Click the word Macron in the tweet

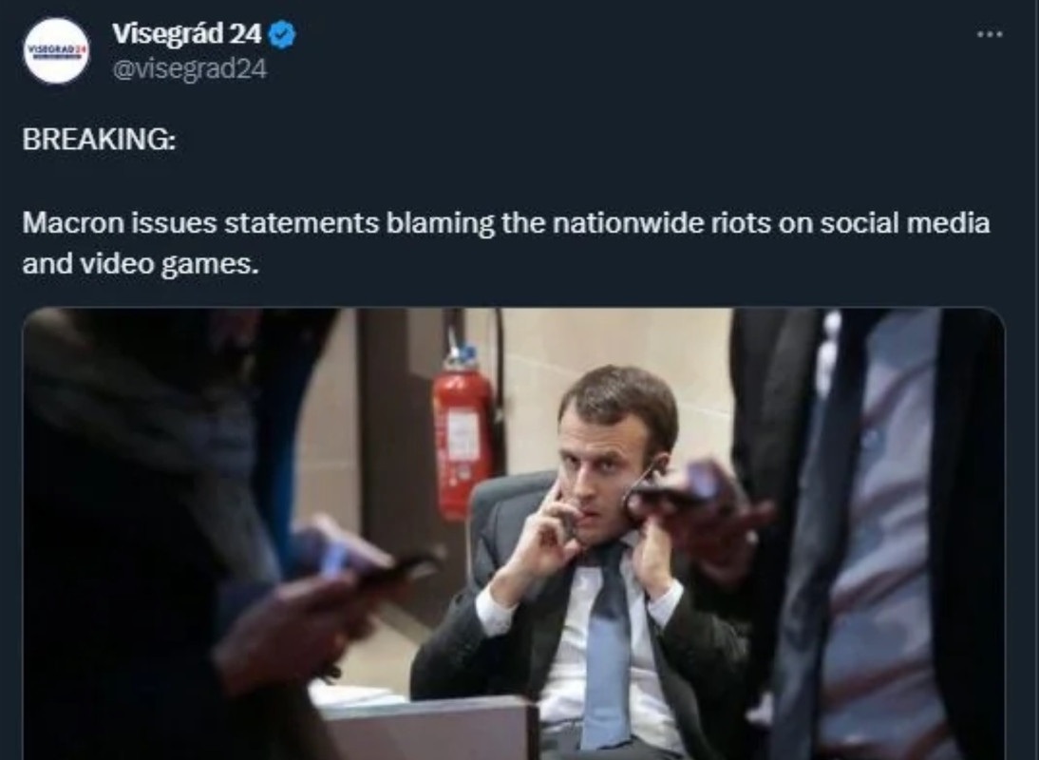tap(73, 223)
